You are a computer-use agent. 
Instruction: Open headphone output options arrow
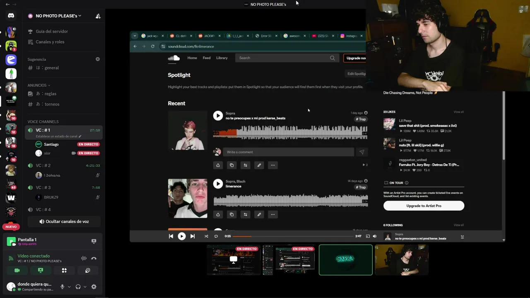coord(85,286)
